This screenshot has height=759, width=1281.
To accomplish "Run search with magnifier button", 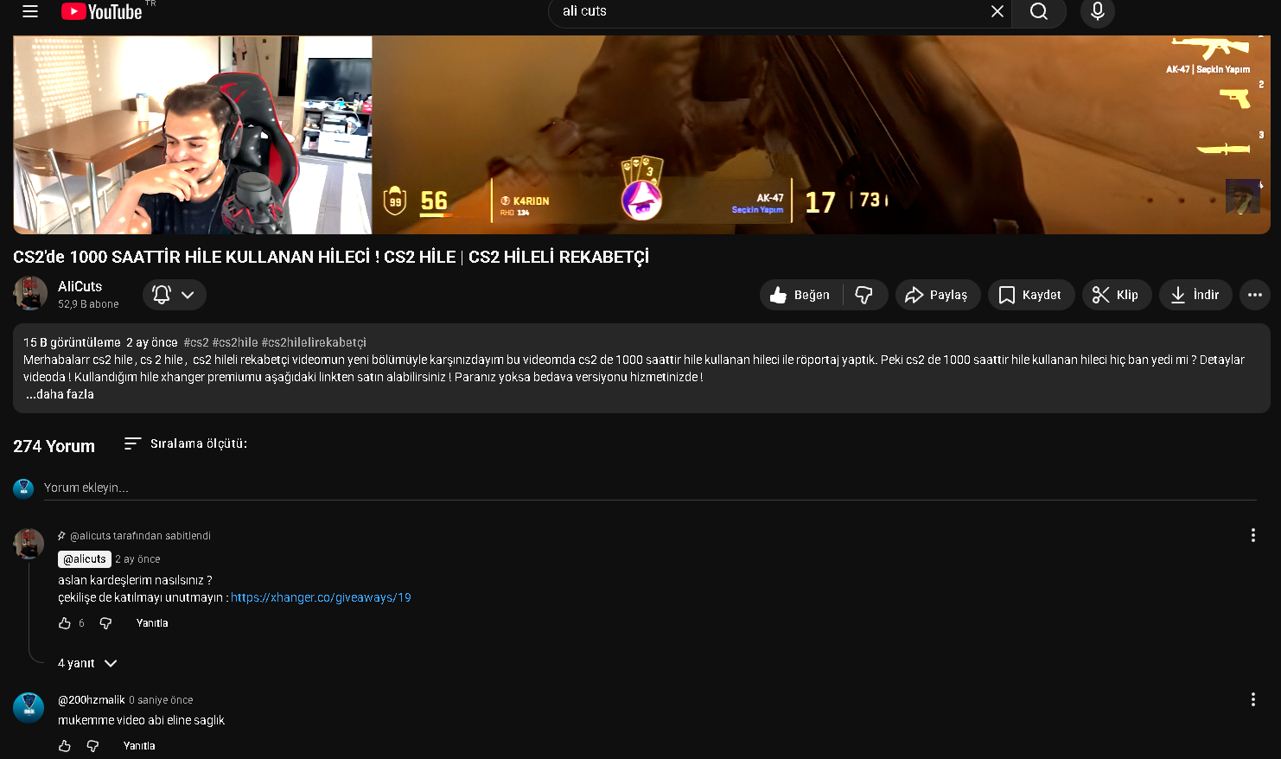I will [1039, 11].
